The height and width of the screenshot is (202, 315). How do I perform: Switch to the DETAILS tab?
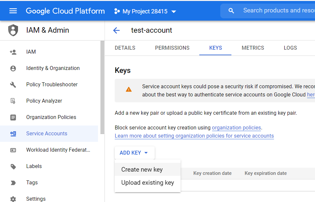pos(125,48)
